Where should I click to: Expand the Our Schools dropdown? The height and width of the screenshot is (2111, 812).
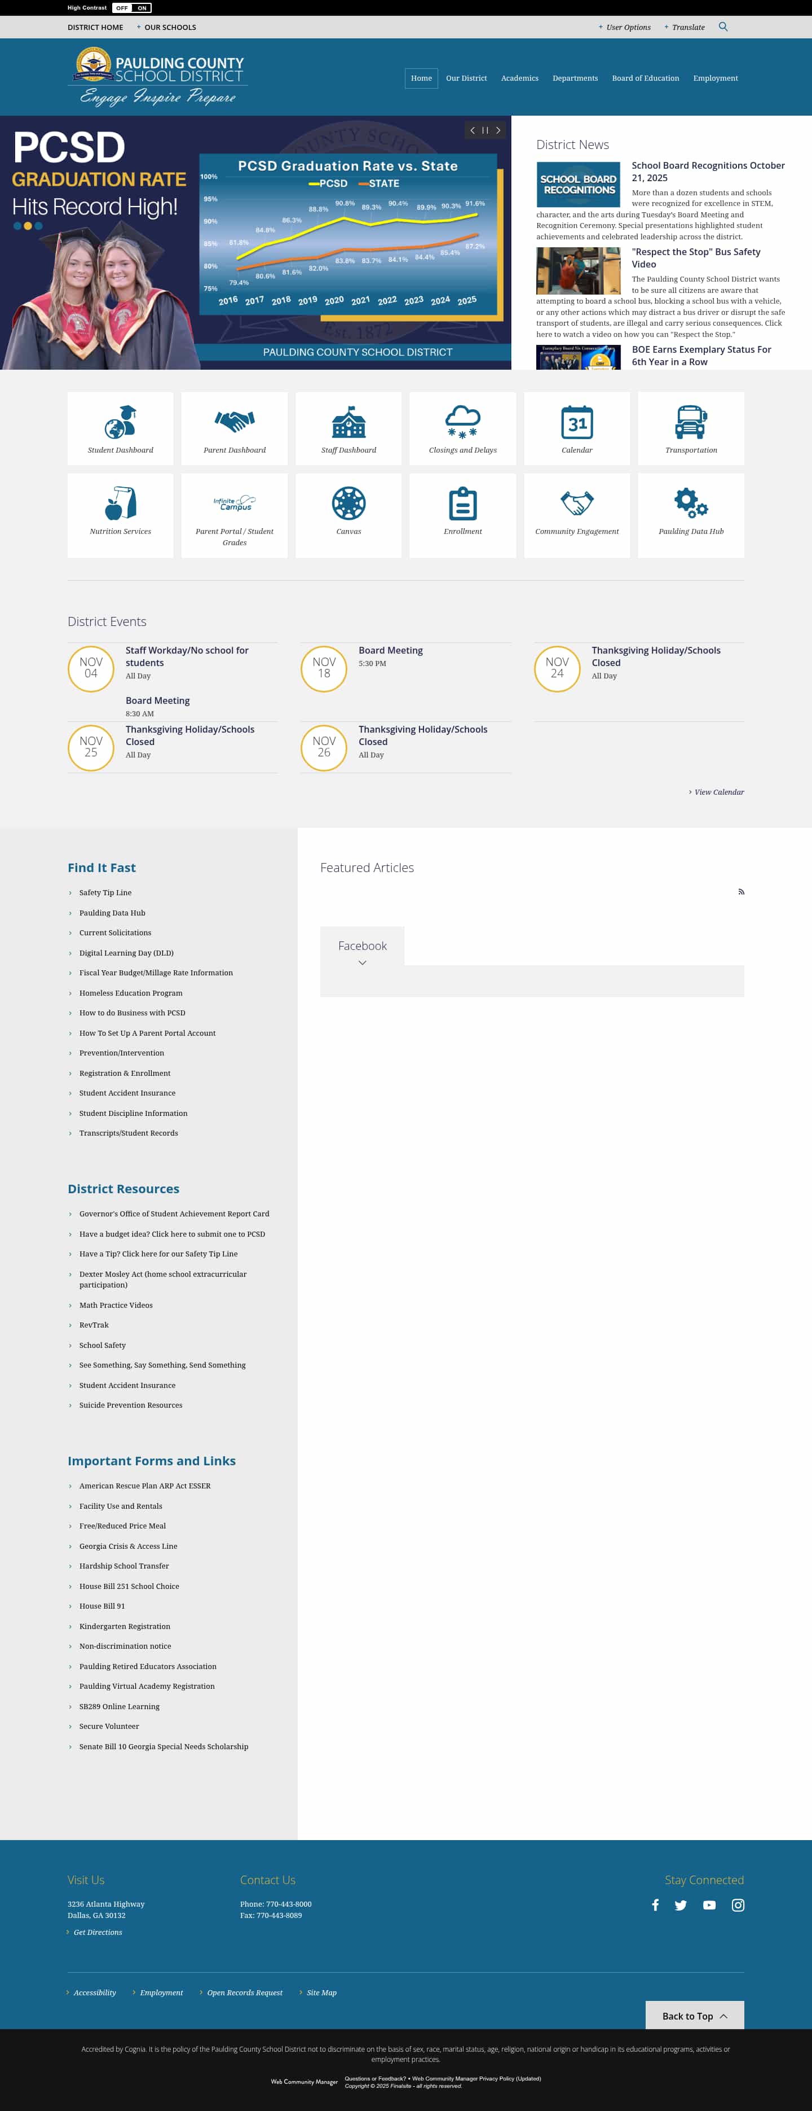tap(166, 27)
